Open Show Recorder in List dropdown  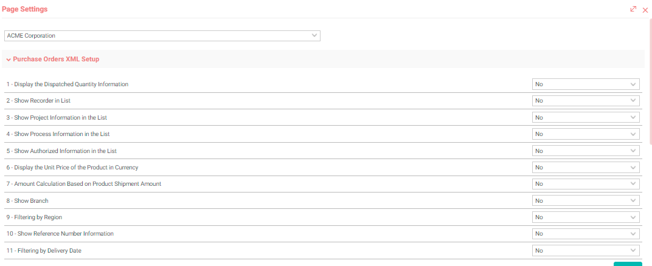[586, 101]
